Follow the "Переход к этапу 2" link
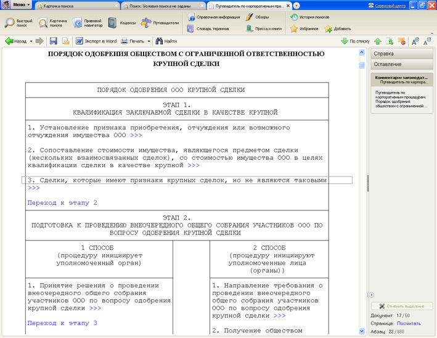Viewport: 437px width, 338px height. tap(62, 202)
